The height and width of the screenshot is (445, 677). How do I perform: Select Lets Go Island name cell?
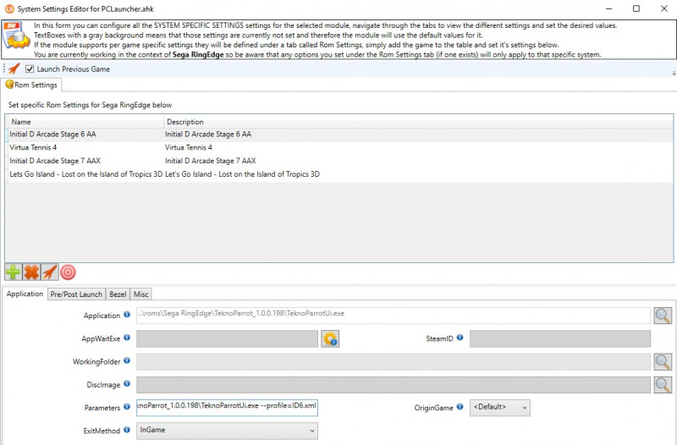(x=85, y=174)
